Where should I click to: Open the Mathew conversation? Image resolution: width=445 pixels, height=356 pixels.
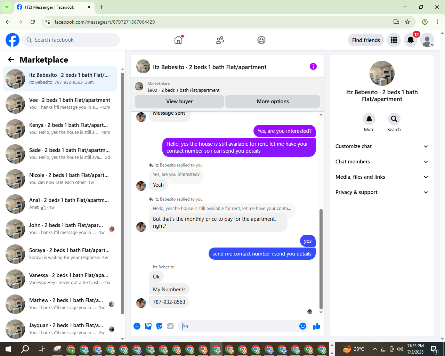(x=60, y=304)
